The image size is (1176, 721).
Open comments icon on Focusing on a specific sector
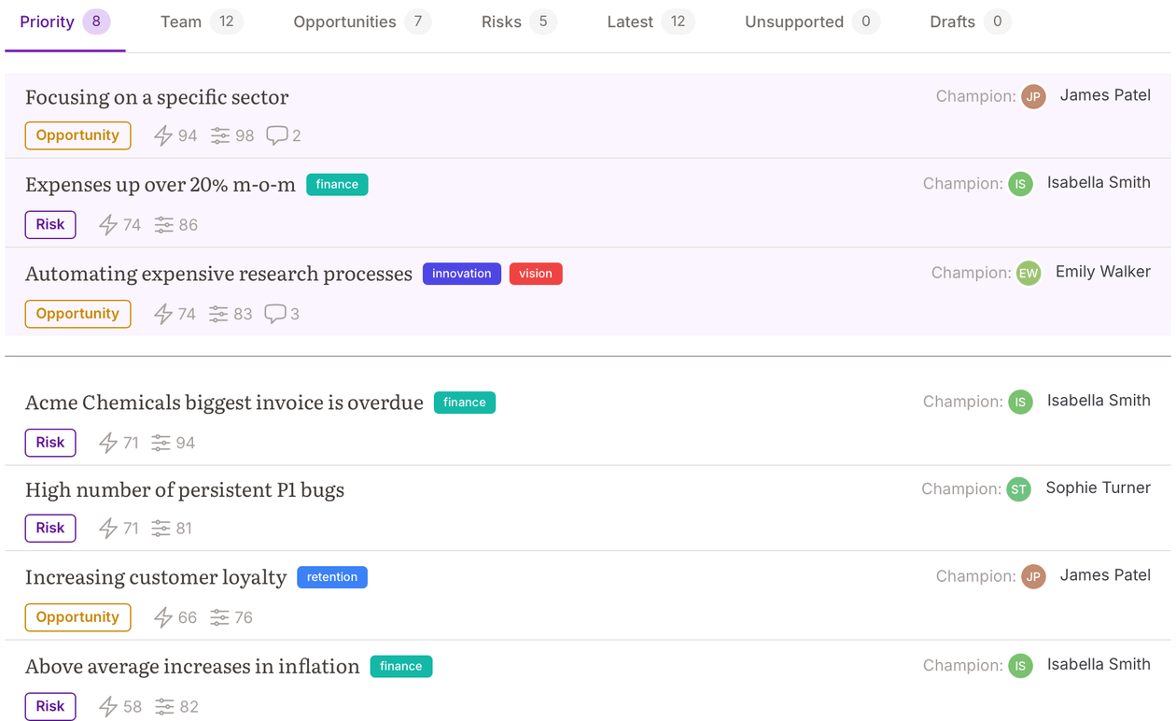tap(276, 136)
